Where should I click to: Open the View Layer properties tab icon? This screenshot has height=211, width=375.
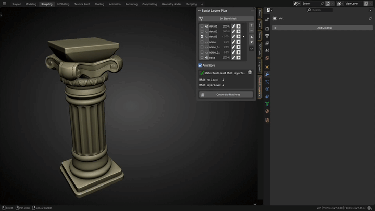coord(267,43)
